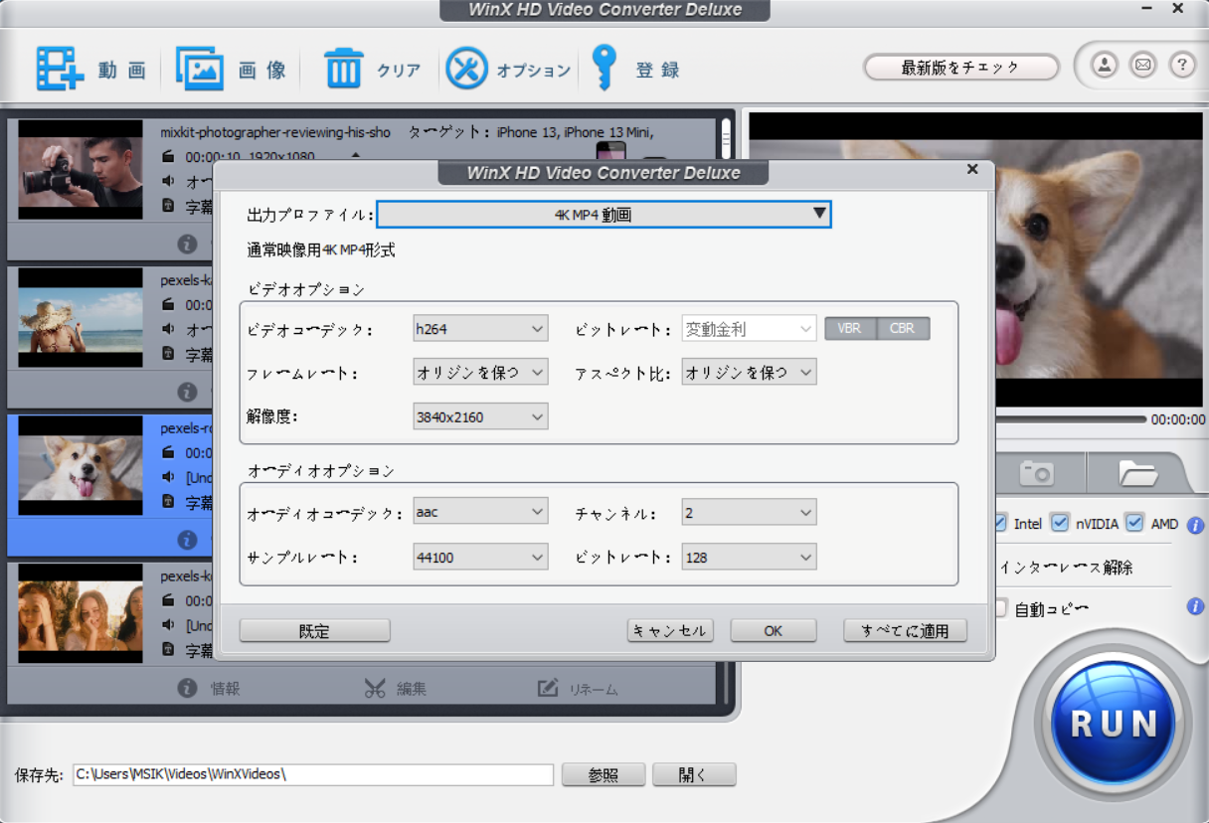This screenshot has width=1209, height=823.
Task: Open the チャンネル dropdown
Action: tap(749, 513)
